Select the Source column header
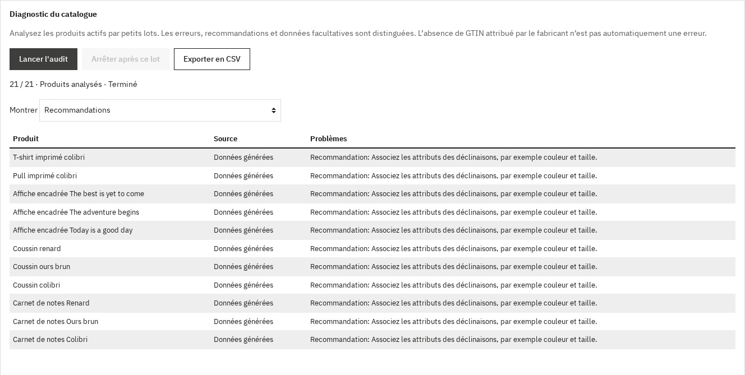The width and height of the screenshot is (745, 375). click(x=226, y=138)
